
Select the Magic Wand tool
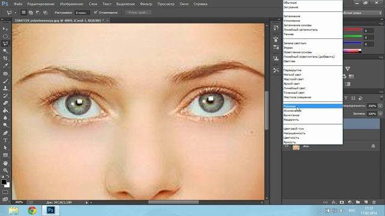(5, 51)
